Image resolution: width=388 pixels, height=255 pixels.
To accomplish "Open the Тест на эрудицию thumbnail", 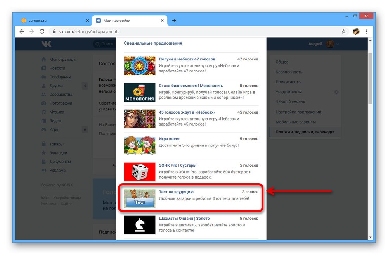I will 140,198.
